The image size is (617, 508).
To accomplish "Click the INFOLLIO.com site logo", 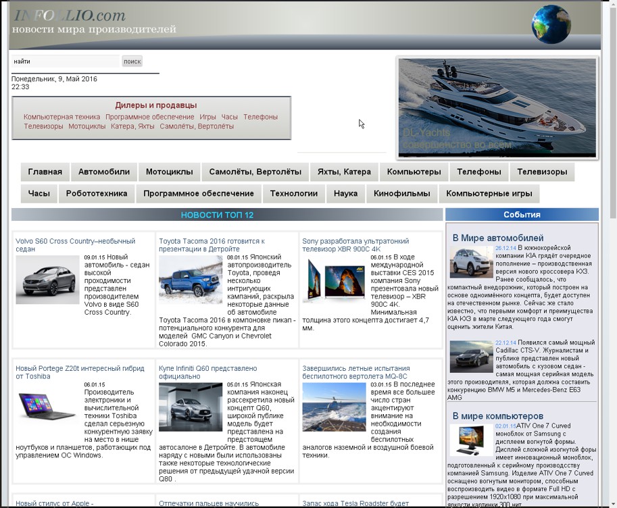I will [70, 16].
